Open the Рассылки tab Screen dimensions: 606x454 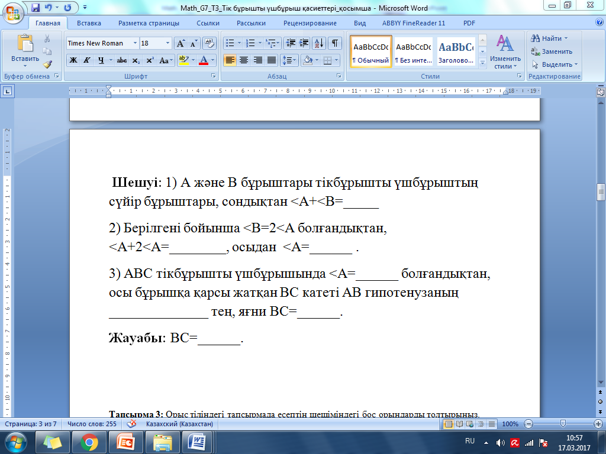point(251,23)
